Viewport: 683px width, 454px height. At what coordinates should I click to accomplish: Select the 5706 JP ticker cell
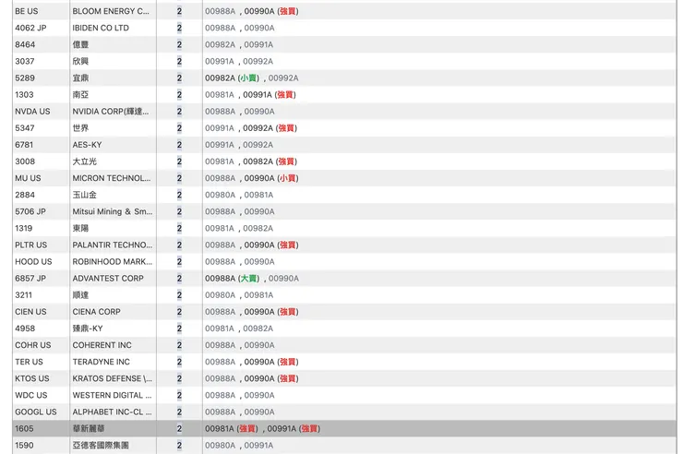[x=30, y=211]
